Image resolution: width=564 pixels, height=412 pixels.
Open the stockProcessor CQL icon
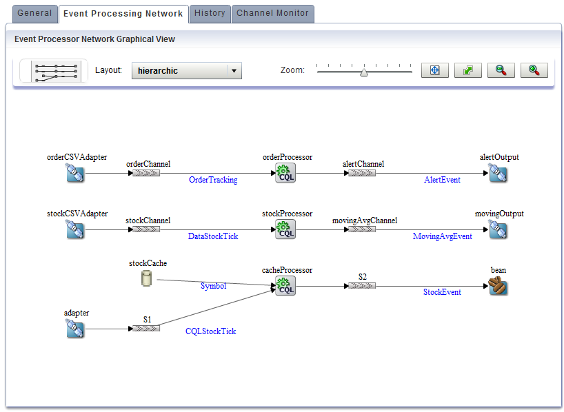[x=285, y=229]
